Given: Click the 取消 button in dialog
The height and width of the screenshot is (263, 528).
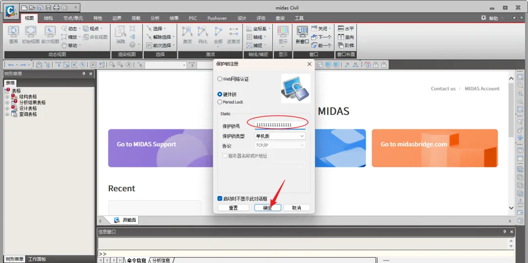Looking at the screenshot, I should [297, 208].
